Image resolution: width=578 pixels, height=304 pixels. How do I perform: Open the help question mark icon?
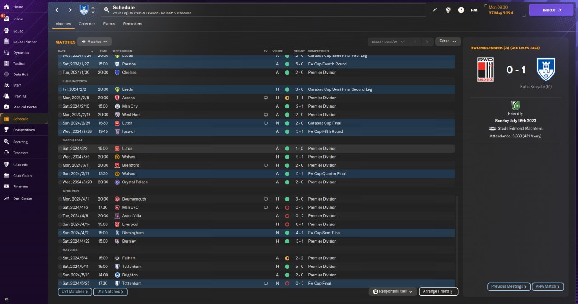tap(461, 10)
